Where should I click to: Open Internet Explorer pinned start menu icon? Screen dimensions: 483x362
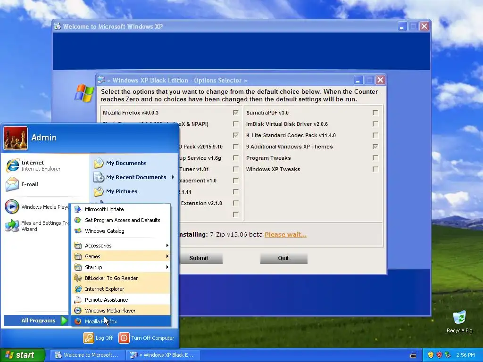coord(13,165)
